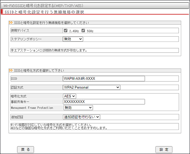Click the SSIDと暗号化設定を行う無線規格の選択 heading
Viewport: 190px width, 154px height.
point(44,12)
